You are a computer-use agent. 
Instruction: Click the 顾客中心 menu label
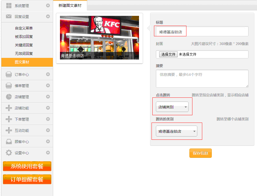coord(22,141)
